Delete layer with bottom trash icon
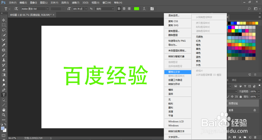The height and width of the screenshot is (140, 262). coord(255,137)
